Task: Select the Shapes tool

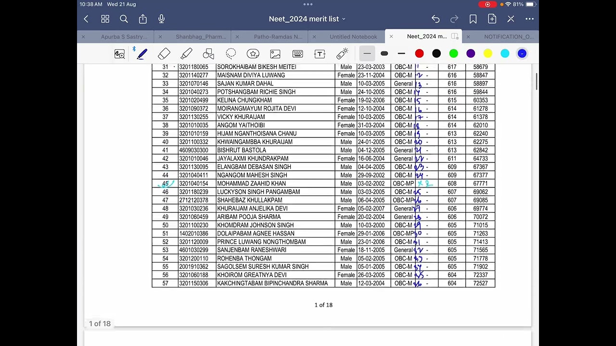Action: (208, 54)
